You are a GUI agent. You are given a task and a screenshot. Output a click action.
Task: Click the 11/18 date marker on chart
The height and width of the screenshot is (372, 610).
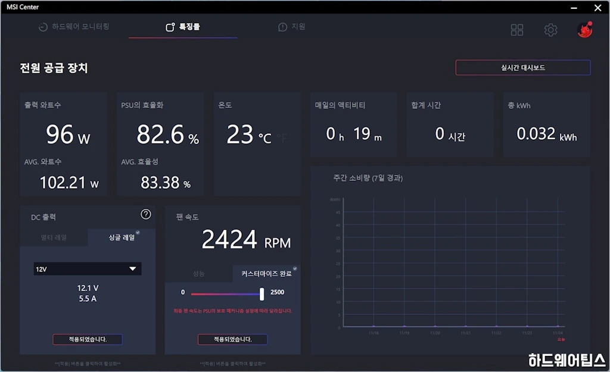click(374, 333)
